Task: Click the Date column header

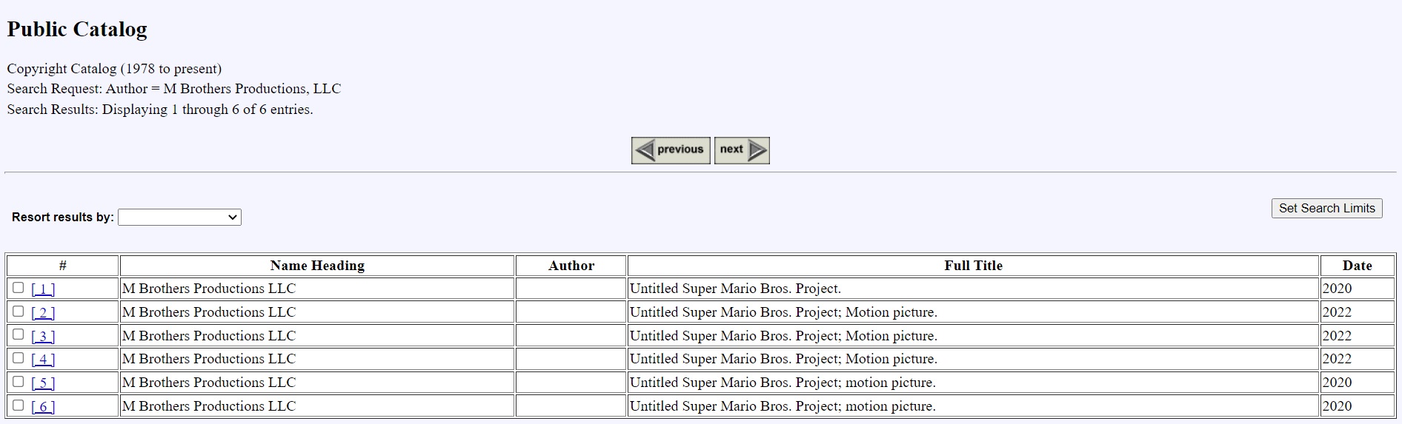Action: click(x=1357, y=266)
